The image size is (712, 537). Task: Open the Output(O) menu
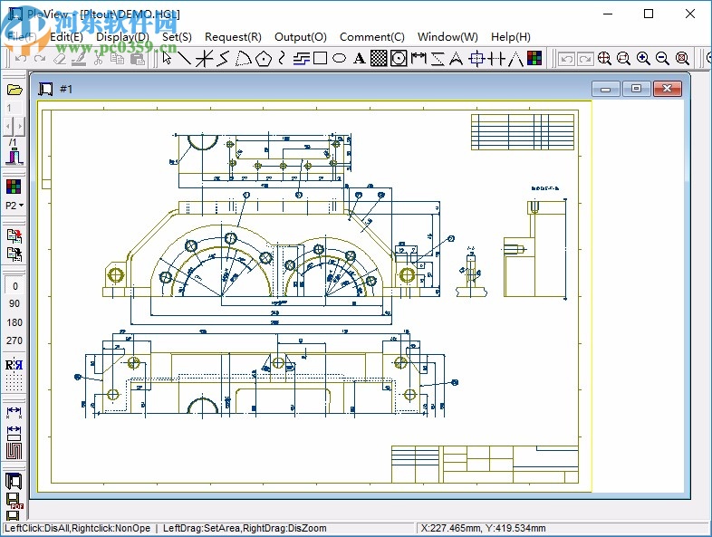pyautogui.click(x=300, y=37)
